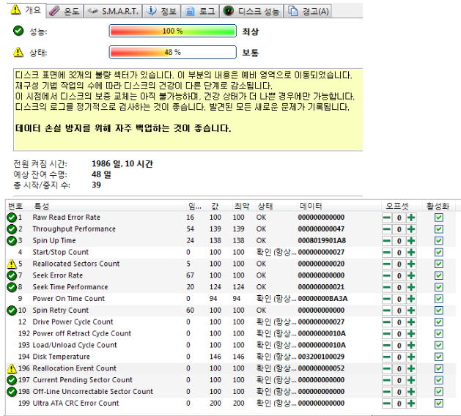The width and height of the screenshot is (461, 416).
Task: Decrease offset for Seek Error Rate
Action: (387, 275)
